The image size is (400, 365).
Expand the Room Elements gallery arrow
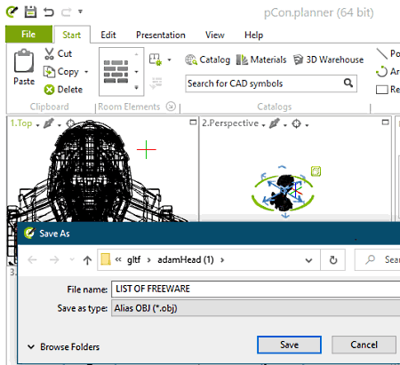pos(136,87)
